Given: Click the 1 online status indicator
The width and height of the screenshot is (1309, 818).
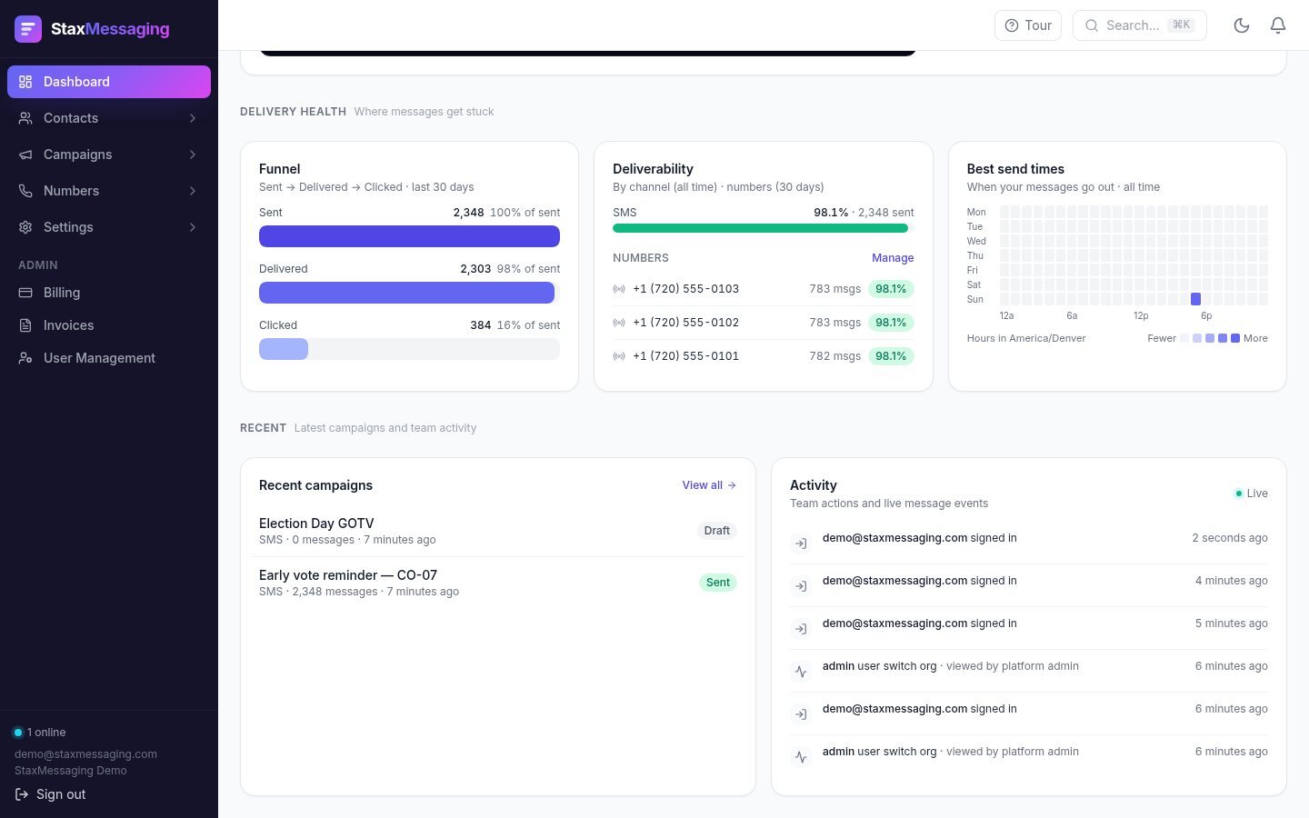Looking at the screenshot, I should 40,733.
